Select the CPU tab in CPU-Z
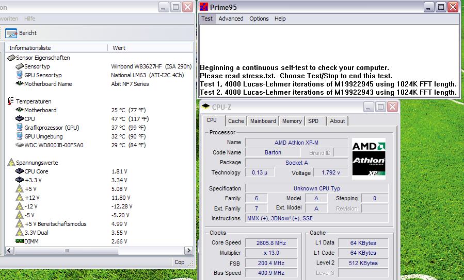464x280 pixels. click(212, 120)
